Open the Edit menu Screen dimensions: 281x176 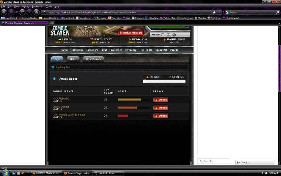[10, 7]
